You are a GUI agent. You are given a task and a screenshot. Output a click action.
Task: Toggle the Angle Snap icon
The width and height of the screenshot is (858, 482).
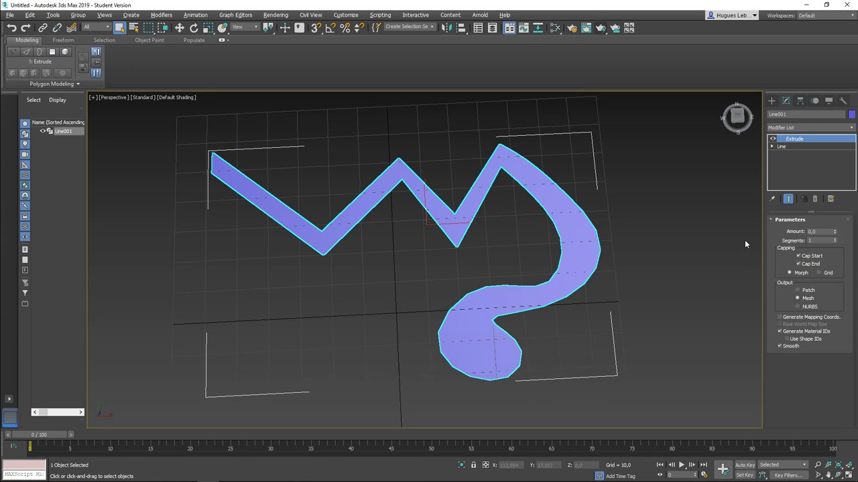tap(330, 27)
